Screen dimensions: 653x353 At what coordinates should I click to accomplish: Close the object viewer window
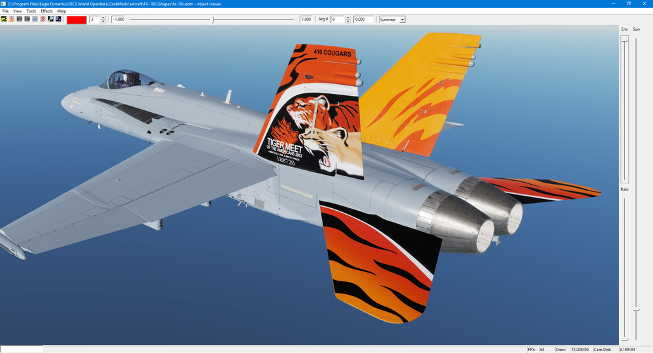click(645, 4)
